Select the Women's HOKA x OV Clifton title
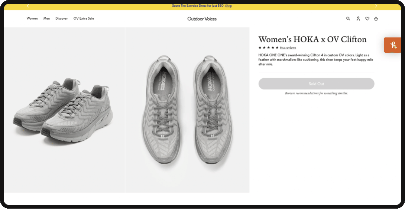The height and width of the screenshot is (209, 405). [312, 39]
